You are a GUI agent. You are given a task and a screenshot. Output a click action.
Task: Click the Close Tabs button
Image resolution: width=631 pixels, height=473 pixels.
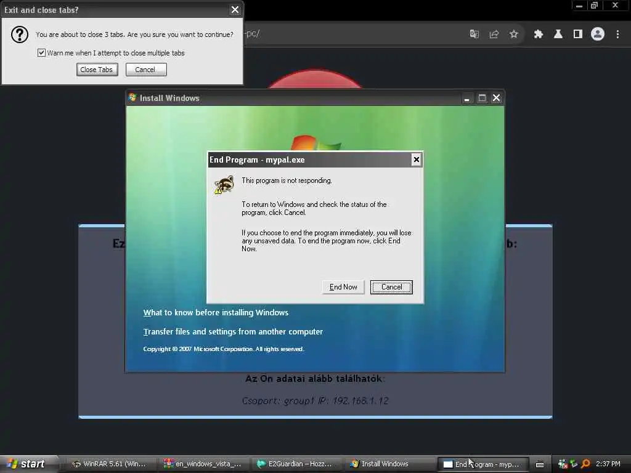[97, 70]
